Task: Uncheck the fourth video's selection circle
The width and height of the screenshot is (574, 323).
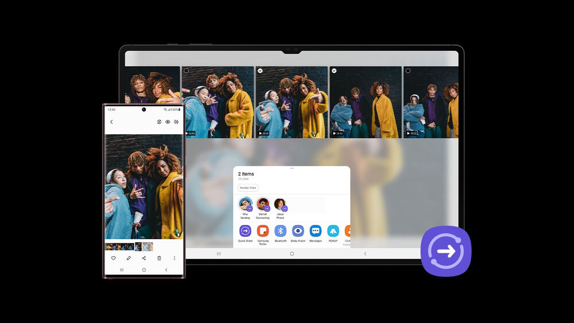Action: pyautogui.click(x=334, y=71)
